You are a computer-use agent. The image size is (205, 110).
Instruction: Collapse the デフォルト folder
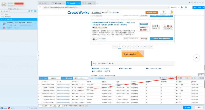pyautogui.click(x=1, y=20)
